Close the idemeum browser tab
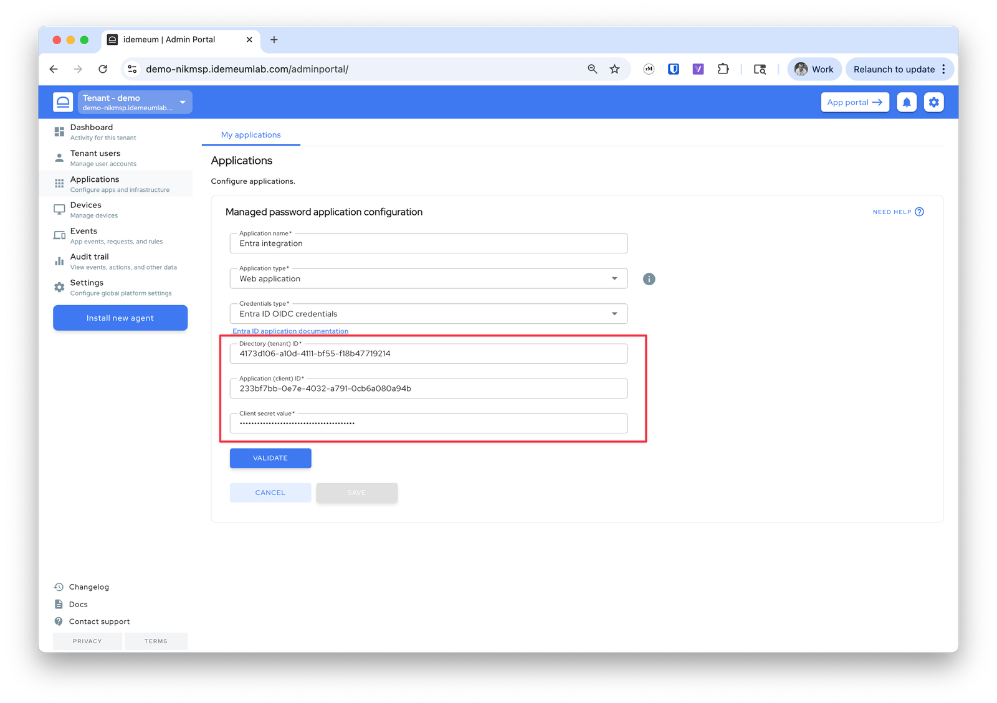This screenshot has height=703, width=997. [x=249, y=40]
